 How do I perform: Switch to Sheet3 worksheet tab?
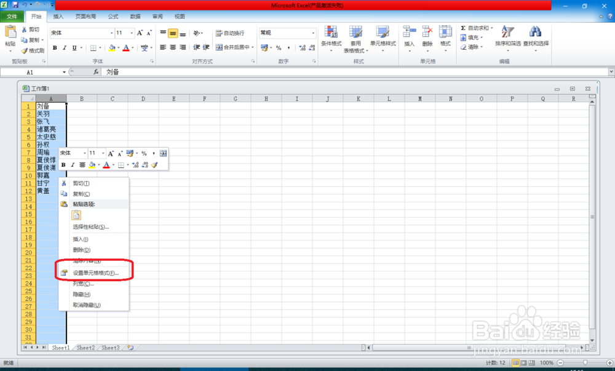pyautogui.click(x=110, y=348)
